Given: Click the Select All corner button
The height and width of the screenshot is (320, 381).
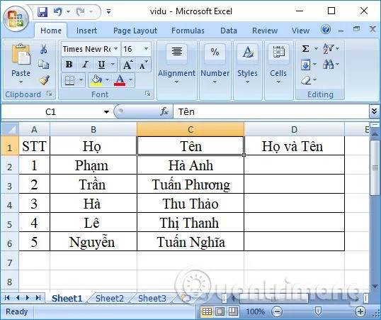Looking at the screenshot, I should point(10,129).
